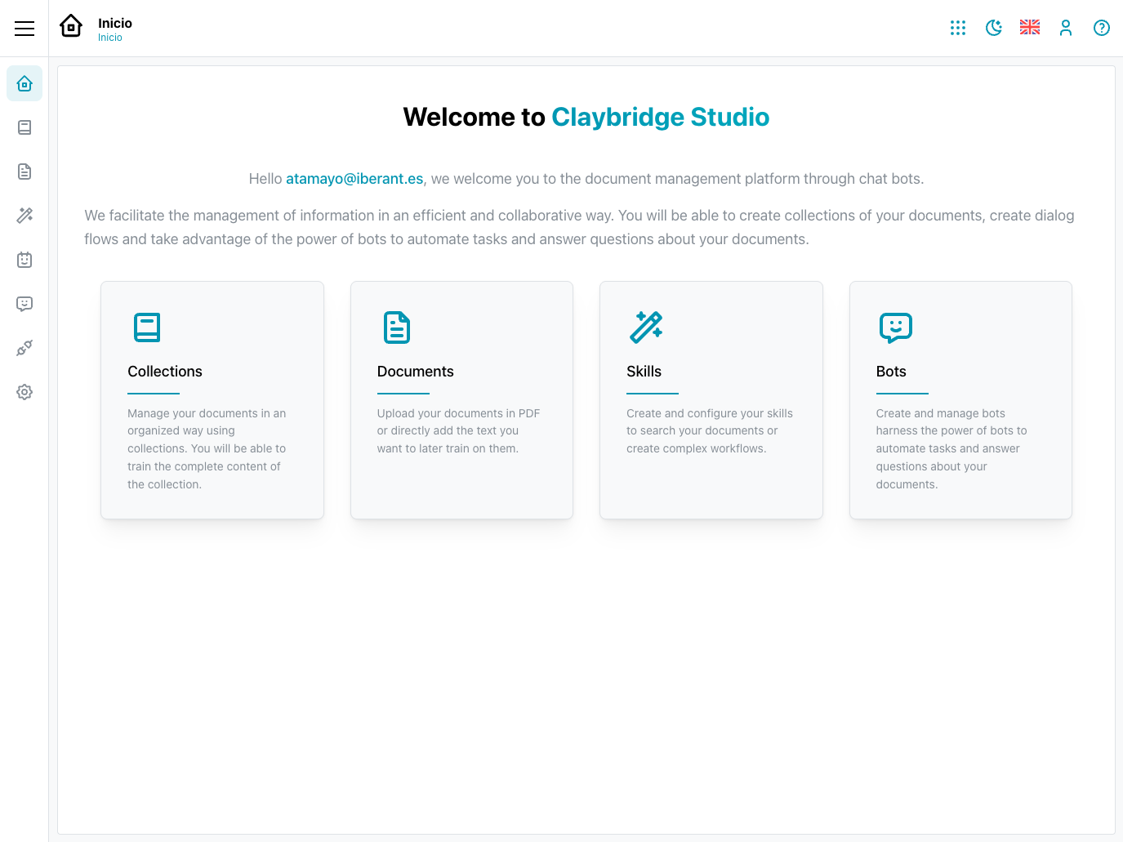
Task: Click the Collections card book icon
Action: 147,327
